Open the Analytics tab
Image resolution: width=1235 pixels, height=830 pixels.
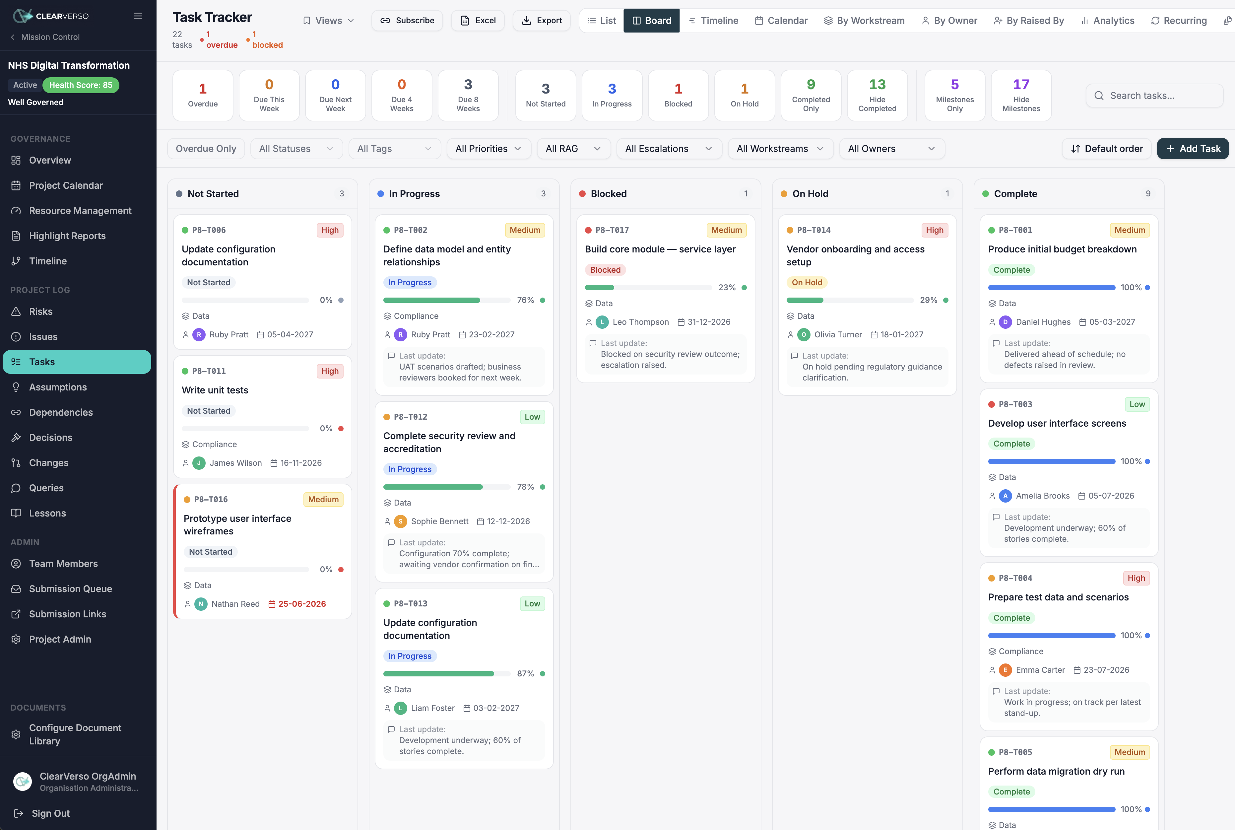coord(1107,21)
